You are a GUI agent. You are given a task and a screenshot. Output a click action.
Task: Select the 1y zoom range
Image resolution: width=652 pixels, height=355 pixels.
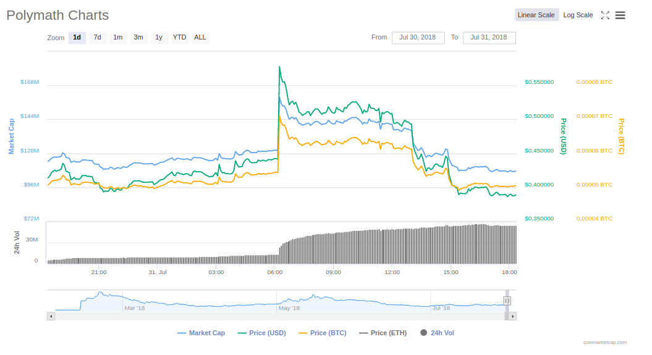tap(159, 38)
